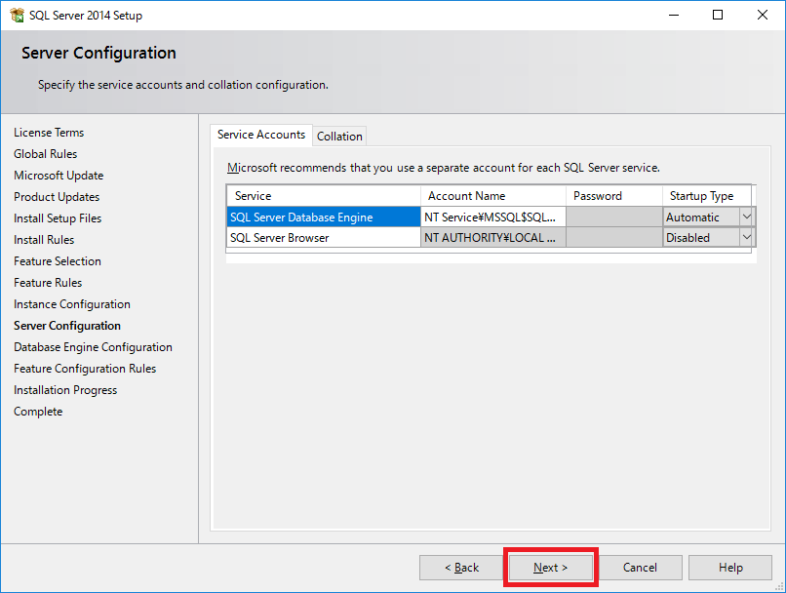Maximize the setup window
The image size is (786, 593).
(718, 15)
